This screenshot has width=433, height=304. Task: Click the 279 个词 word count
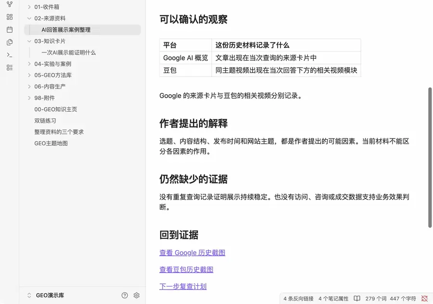(x=376, y=299)
